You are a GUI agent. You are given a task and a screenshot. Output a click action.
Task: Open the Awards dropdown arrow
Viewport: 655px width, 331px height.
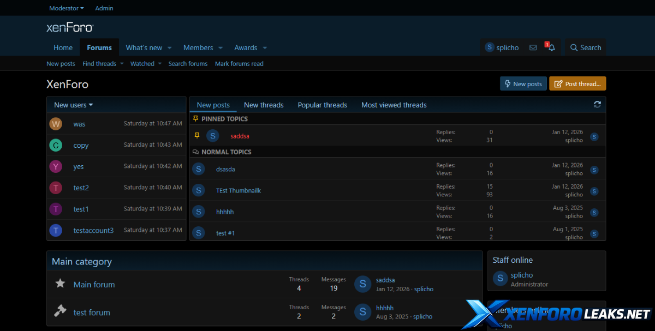(265, 48)
